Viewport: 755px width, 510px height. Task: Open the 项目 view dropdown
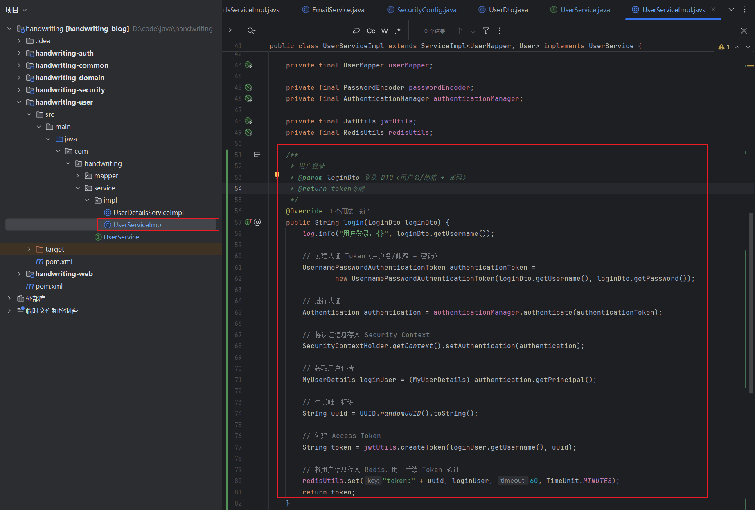tap(16, 10)
